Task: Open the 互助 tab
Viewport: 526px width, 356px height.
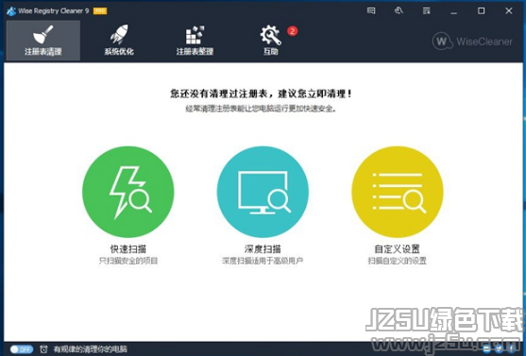Action: click(x=271, y=41)
